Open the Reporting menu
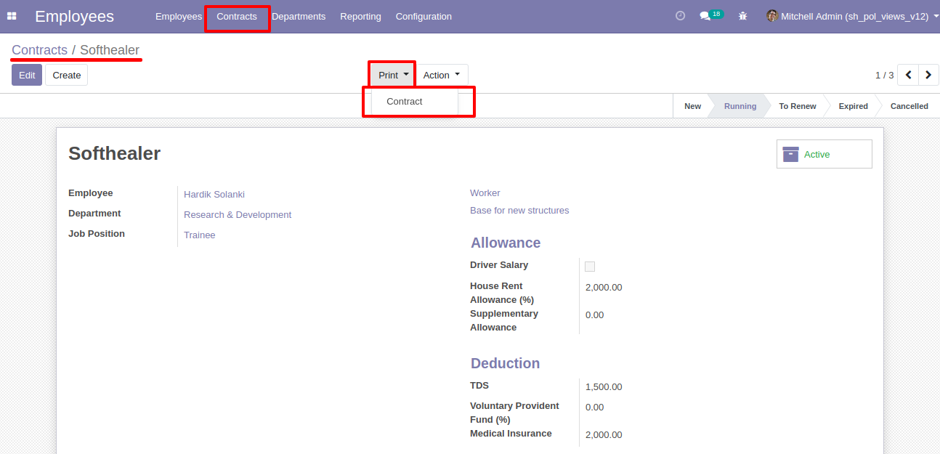 click(360, 16)
